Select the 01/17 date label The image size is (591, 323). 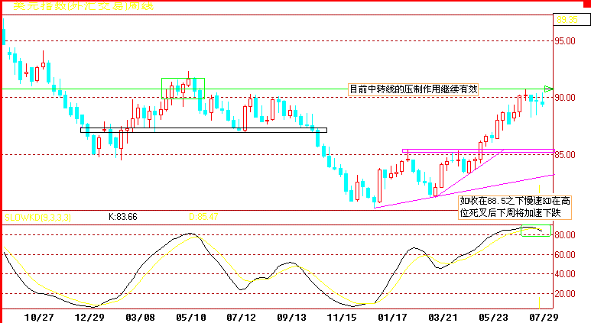point(392,318)
